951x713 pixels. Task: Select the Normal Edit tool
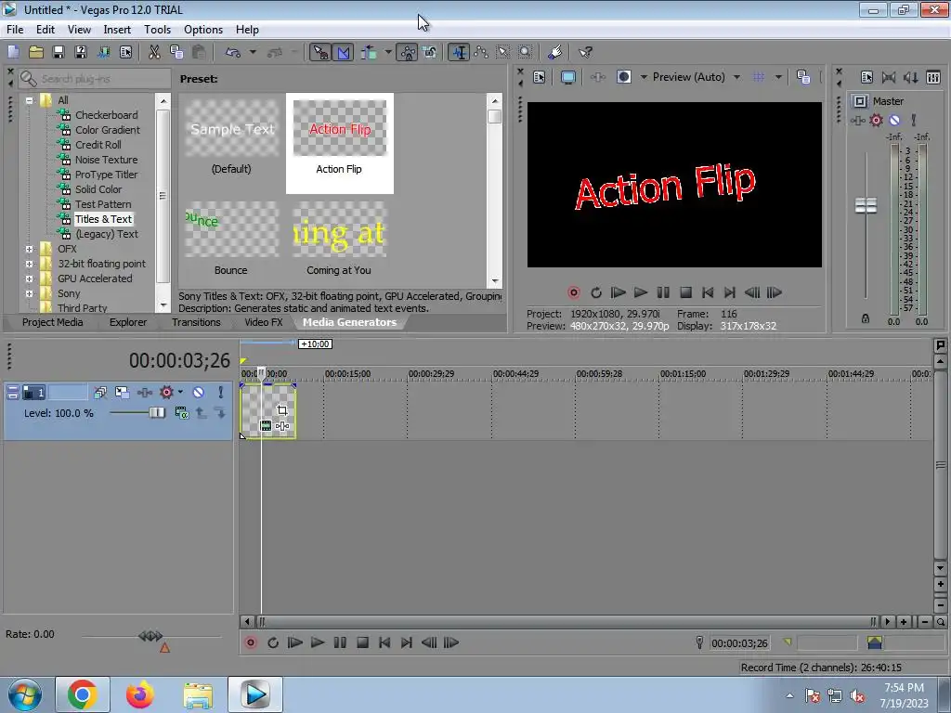(459, 53)
